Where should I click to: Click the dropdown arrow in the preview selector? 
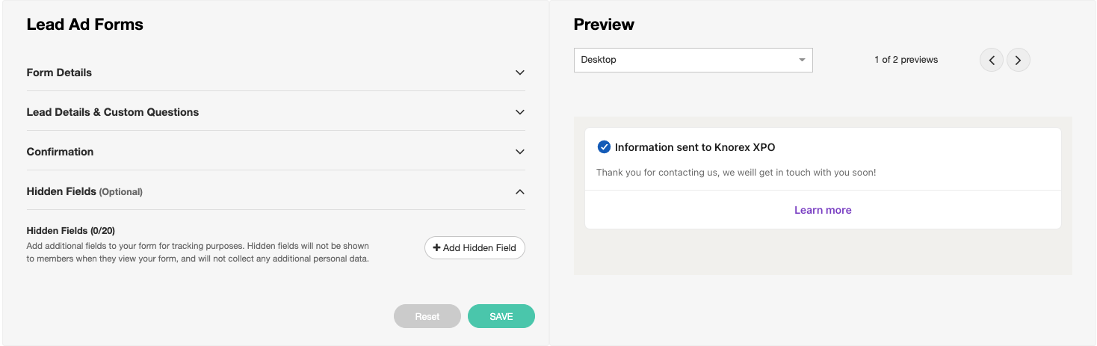pyautogui.click(x=802, y=60)
